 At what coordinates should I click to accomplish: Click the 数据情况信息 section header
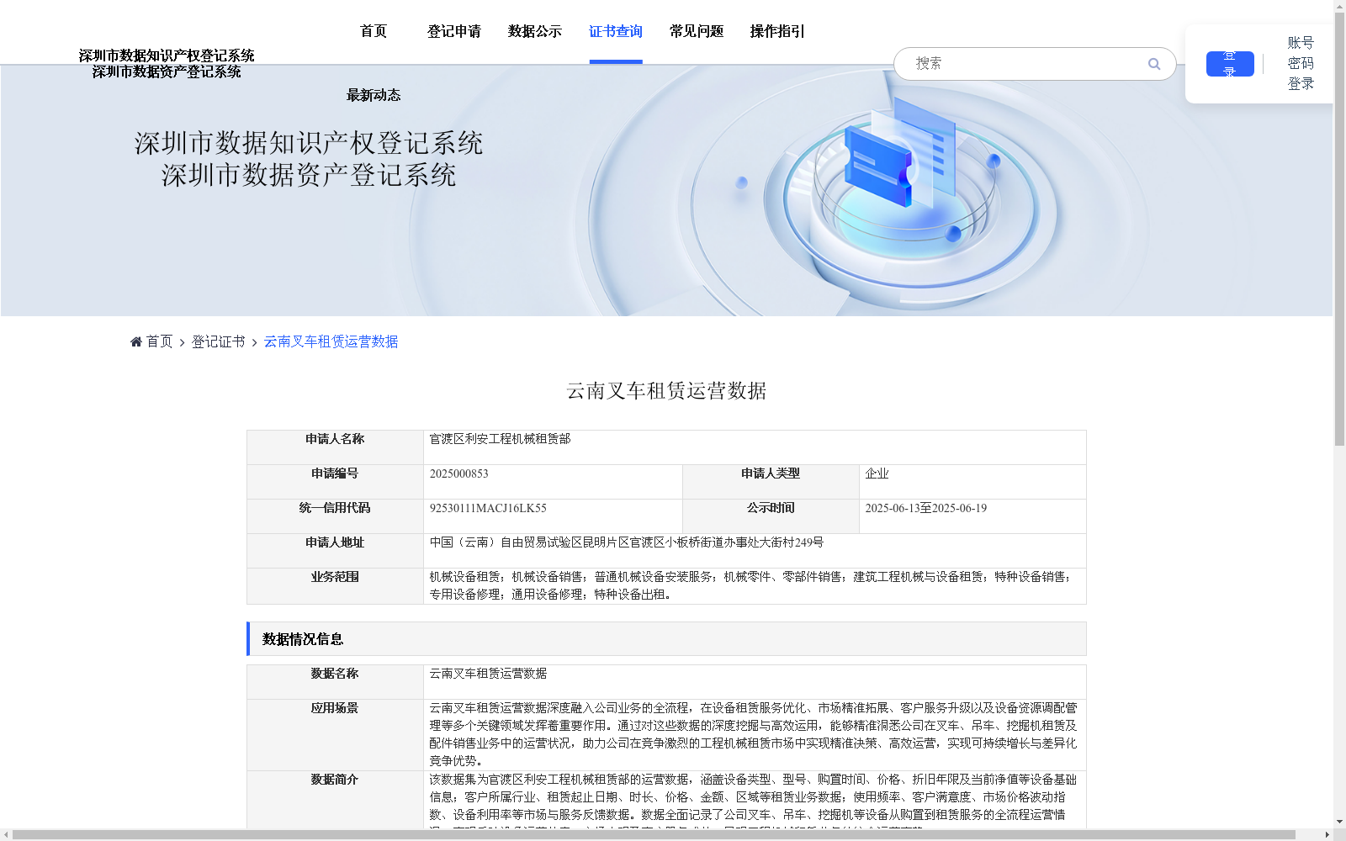[x=666, y=639]
